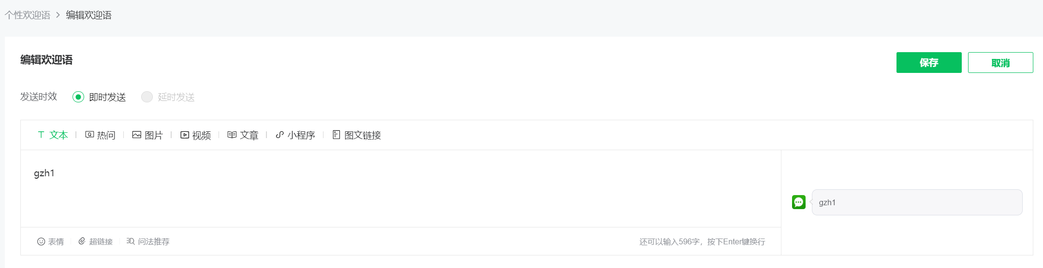This screenshot has width=1043, height=268.
Task: Switch to the 图文链接 content tab
Action: pos(363,135)
